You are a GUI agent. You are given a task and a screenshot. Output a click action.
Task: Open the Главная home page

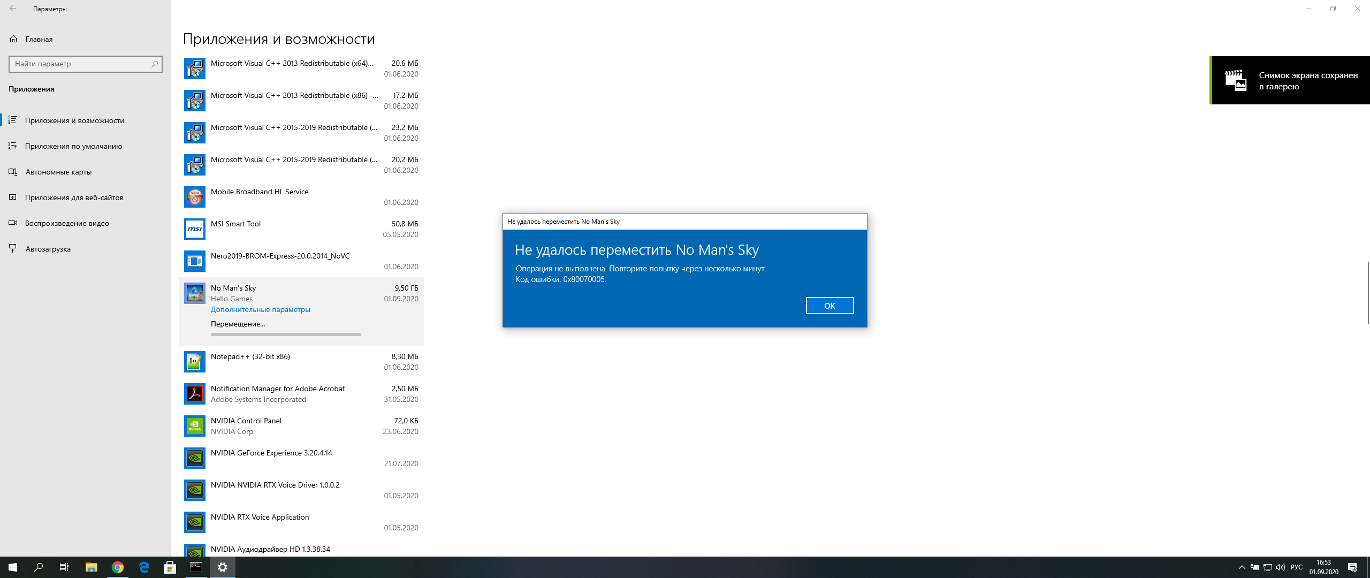click(86, 39)
